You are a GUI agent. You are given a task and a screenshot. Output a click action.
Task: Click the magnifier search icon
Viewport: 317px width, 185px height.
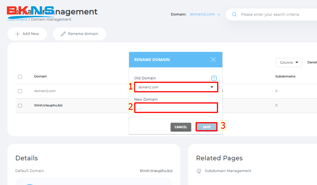(234, 14)
